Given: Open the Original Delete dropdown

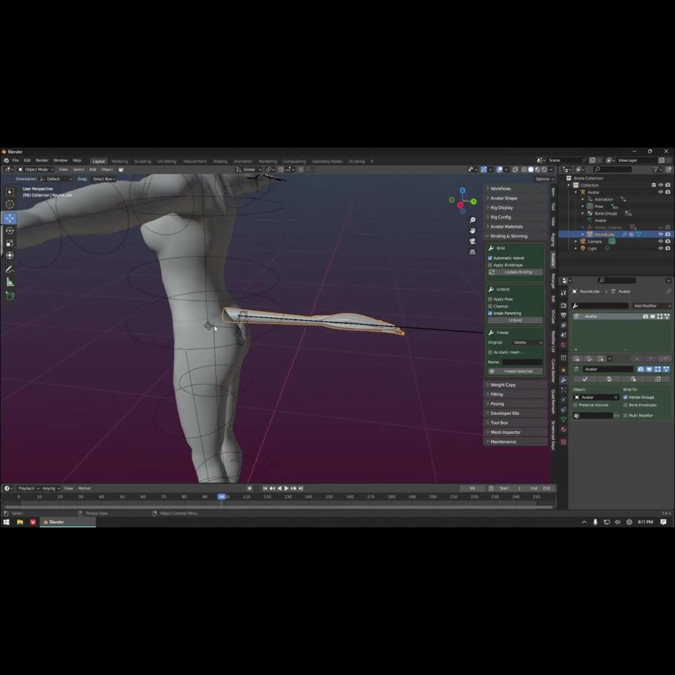Looking at the screenshot, I should click(527, 343).
